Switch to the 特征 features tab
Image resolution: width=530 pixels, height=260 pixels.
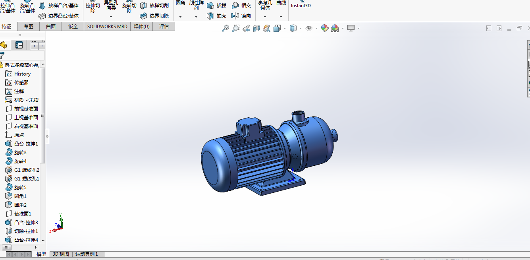(6, 27)
